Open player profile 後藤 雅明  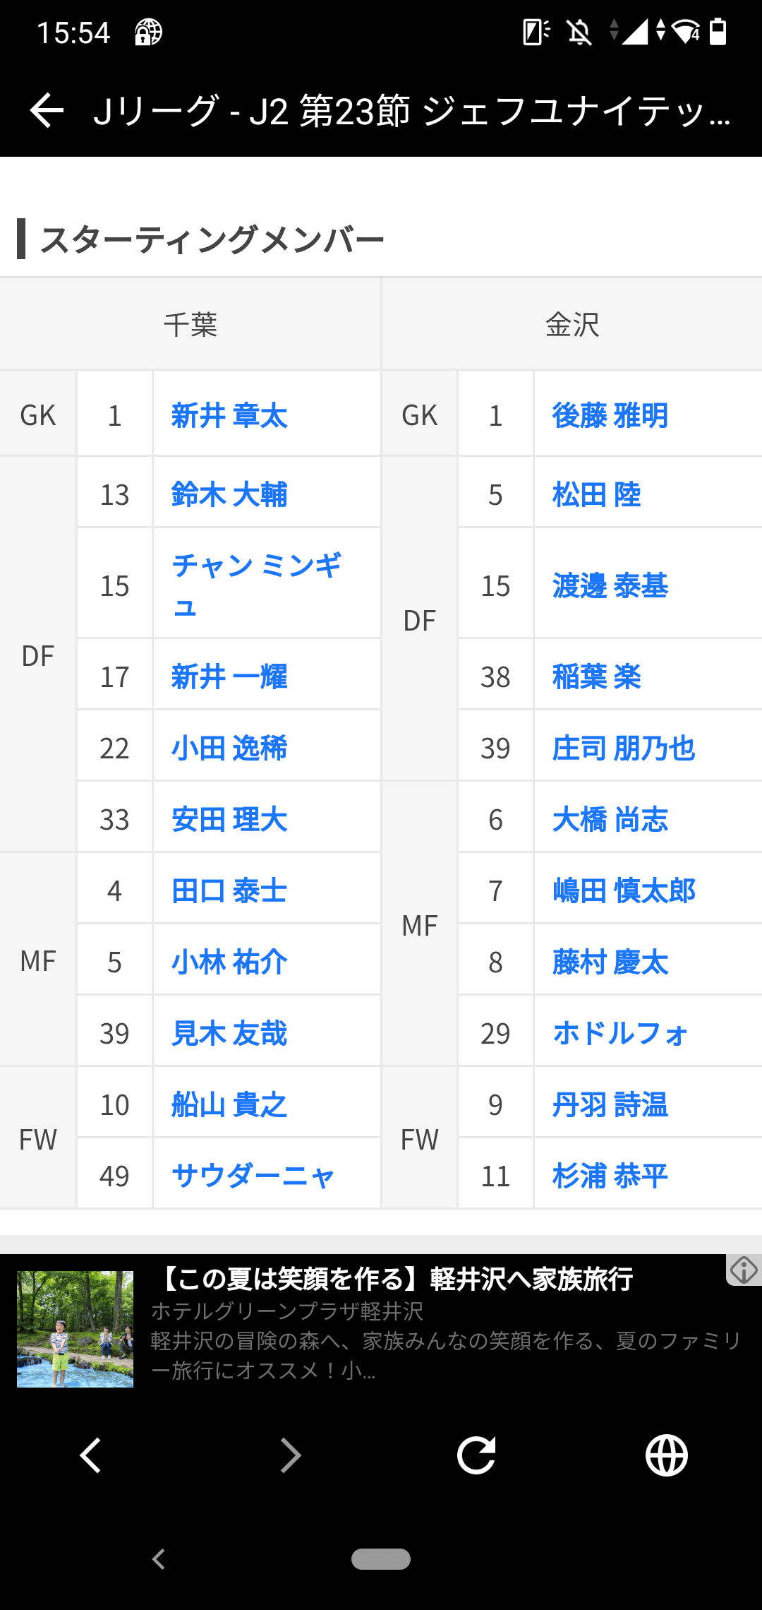pos(610,415)
